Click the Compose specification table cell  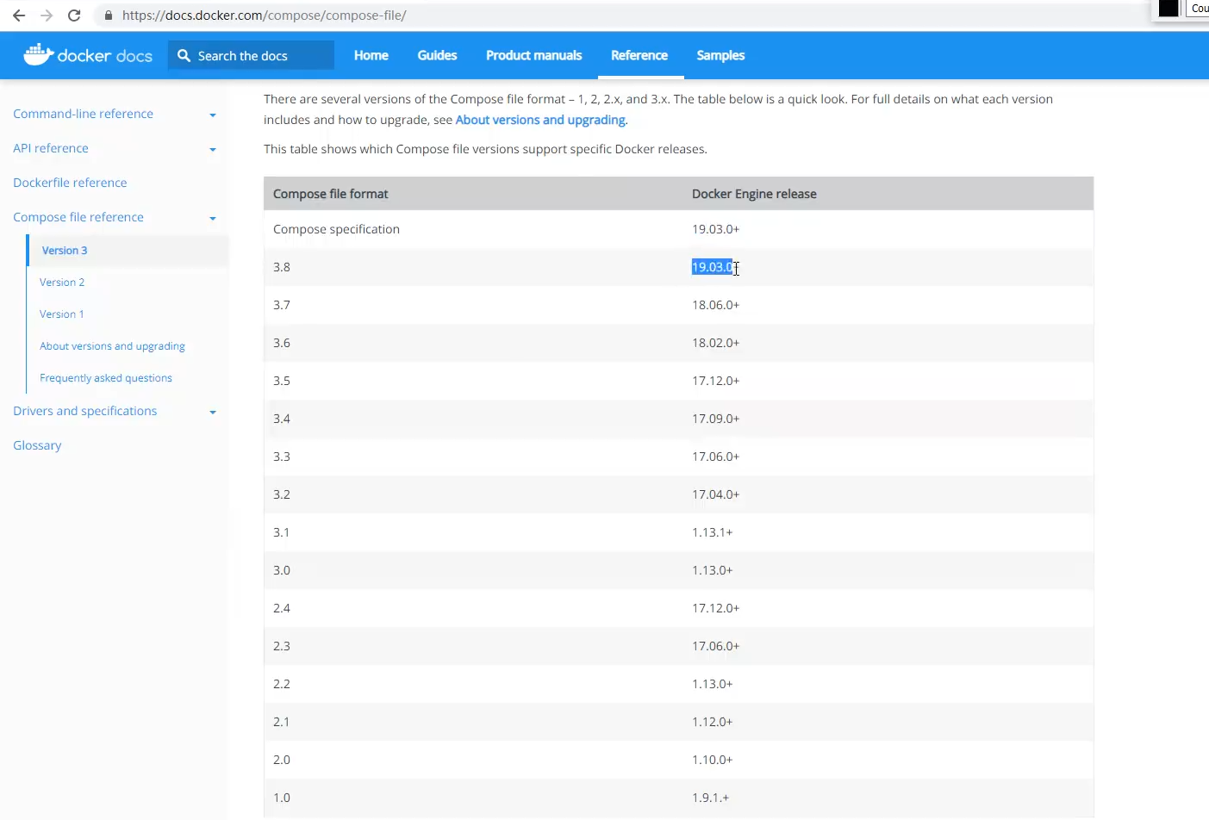pyautogui.click(x=336, y=229)
